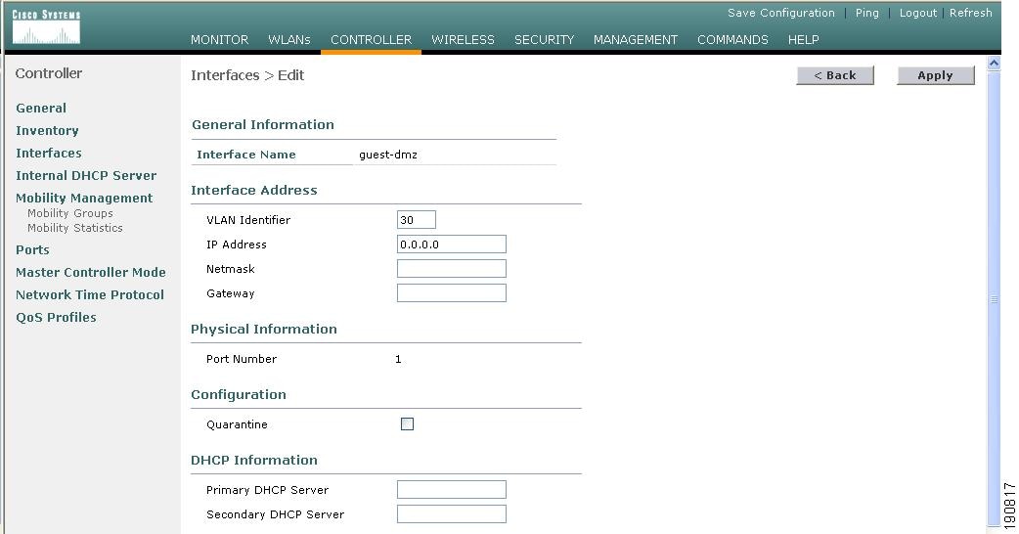
Task: Open General in Controller sidebar
Action: tap(41, 108)
